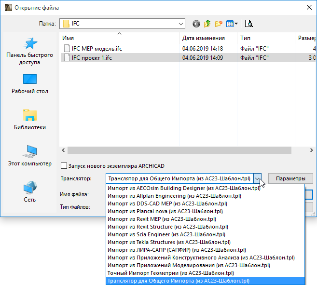Sort by Дата изменения column
This screenshot has height=285, width=317.
click(208, 38)
